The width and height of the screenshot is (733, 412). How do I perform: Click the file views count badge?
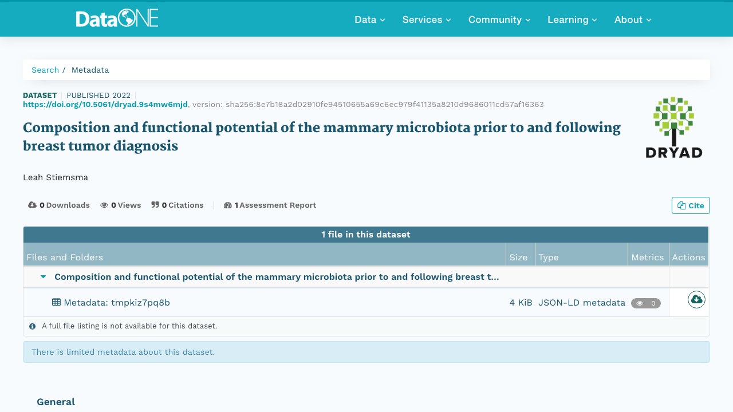(x=646, y=303)
